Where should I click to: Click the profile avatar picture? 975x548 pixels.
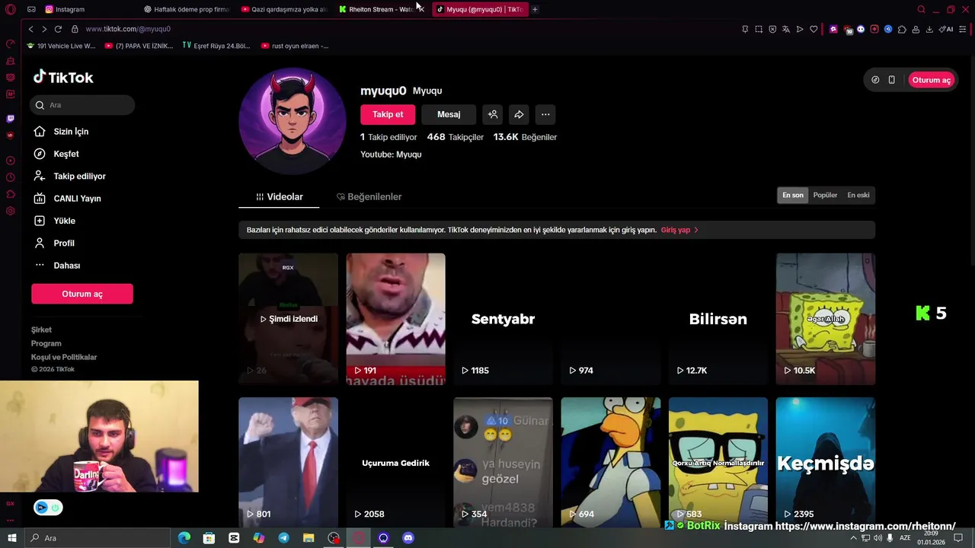pos(292,122)
